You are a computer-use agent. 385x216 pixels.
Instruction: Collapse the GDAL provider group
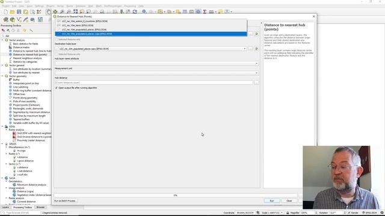(2, 127)
